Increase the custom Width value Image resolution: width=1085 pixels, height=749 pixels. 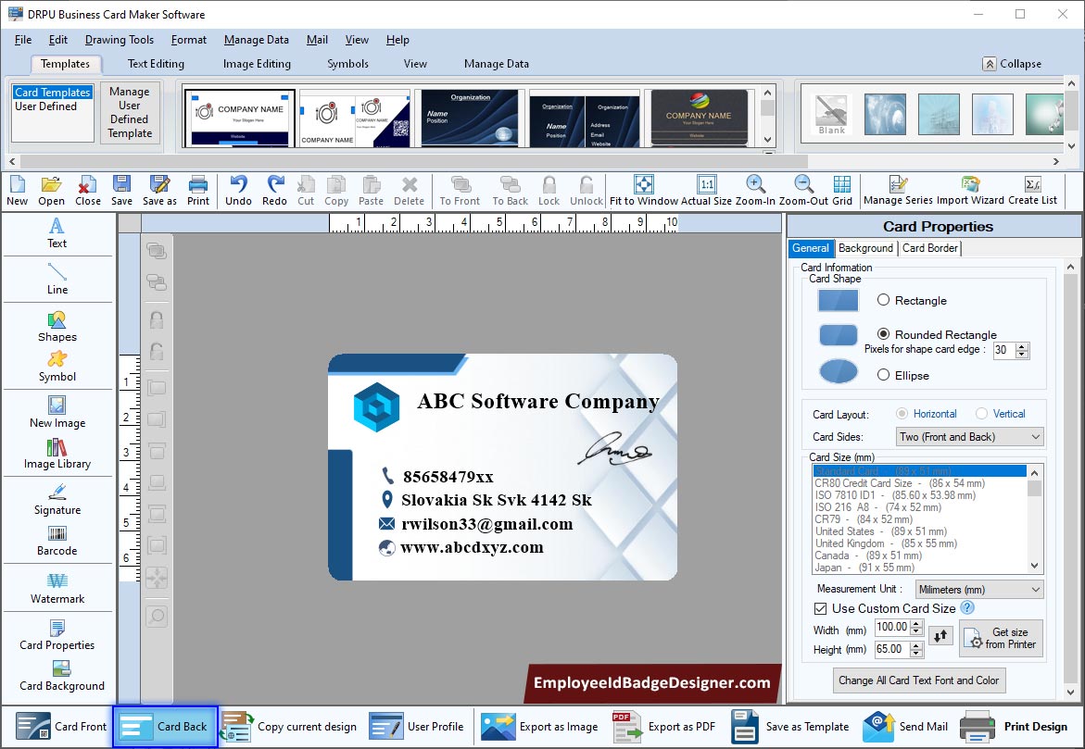[x=916, y=624]
